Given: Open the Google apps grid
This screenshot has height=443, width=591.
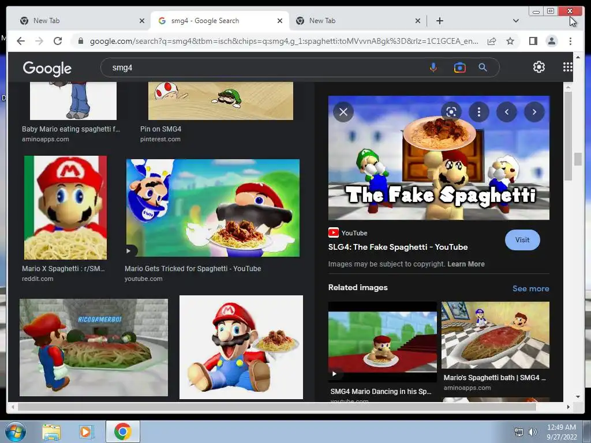Looking at the screenshot, I should point(567,67).
